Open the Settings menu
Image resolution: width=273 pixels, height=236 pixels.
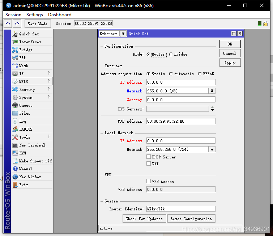pos(35,15)
